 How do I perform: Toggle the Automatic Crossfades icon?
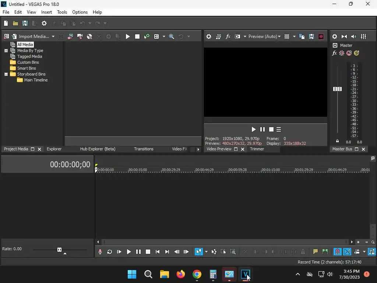click(347, 252)
